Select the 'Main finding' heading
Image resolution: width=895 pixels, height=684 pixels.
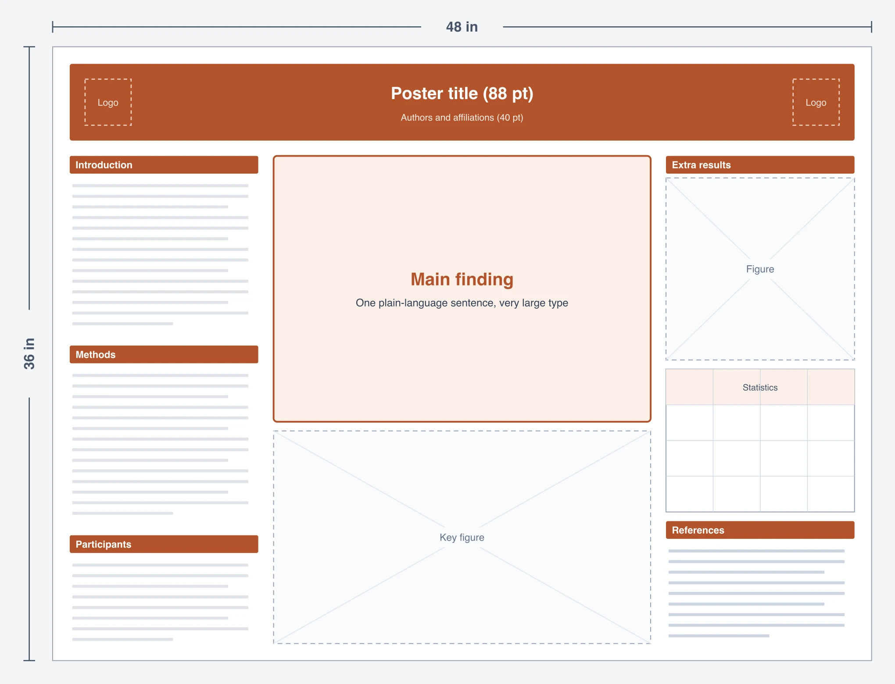click(462, 279)
